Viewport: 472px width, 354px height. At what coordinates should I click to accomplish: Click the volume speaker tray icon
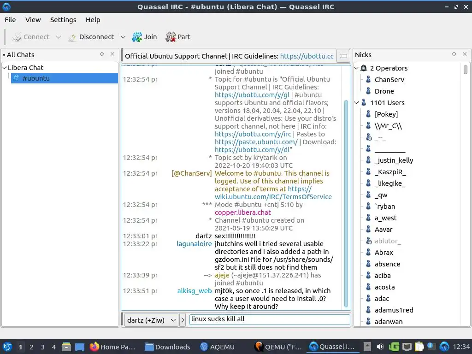[380, 347]
